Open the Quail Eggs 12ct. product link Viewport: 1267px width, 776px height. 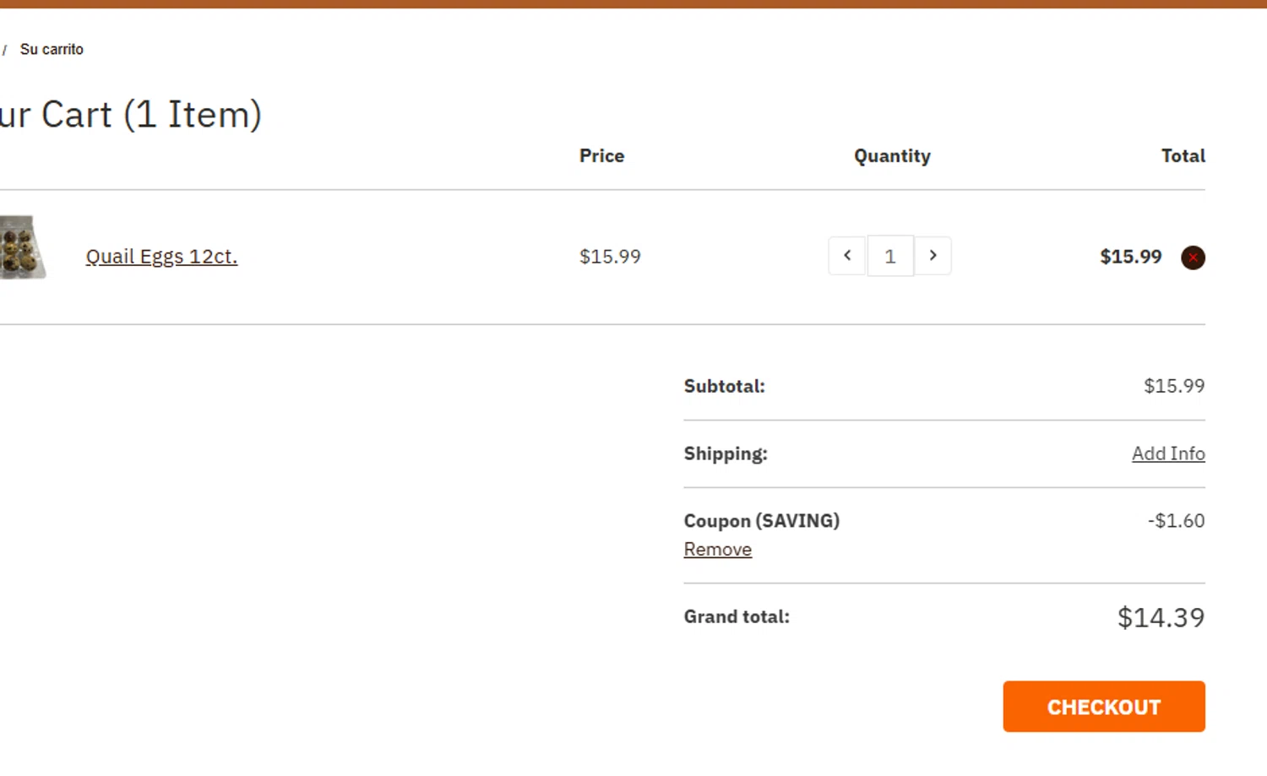pos(161,257)
